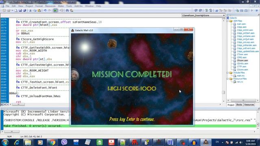
Task: Open main.inc under Include Files
Action: pyautogui.click(x=240, y=76)
